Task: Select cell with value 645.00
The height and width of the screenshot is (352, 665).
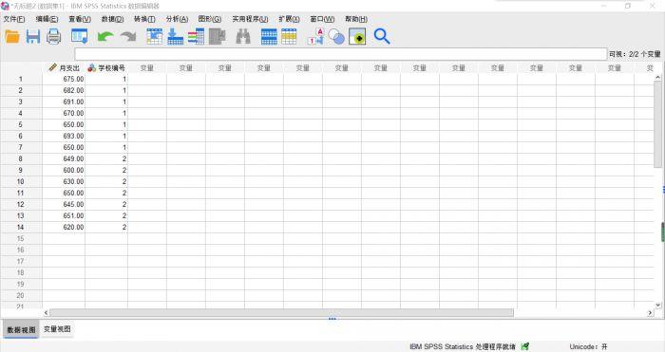Action: pyautogui.click(x=64, y=204)
